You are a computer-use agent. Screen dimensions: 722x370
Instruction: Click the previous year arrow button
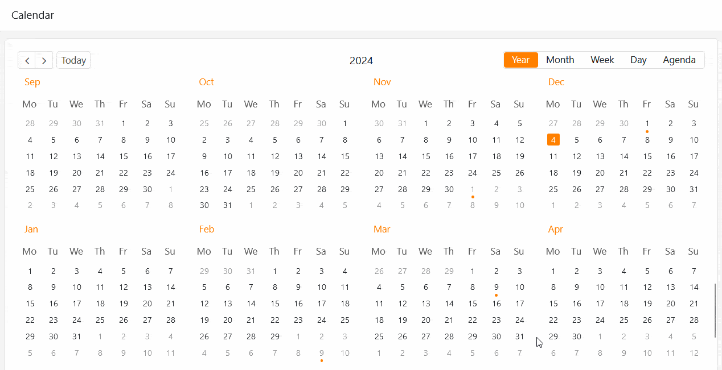[27, 60]
